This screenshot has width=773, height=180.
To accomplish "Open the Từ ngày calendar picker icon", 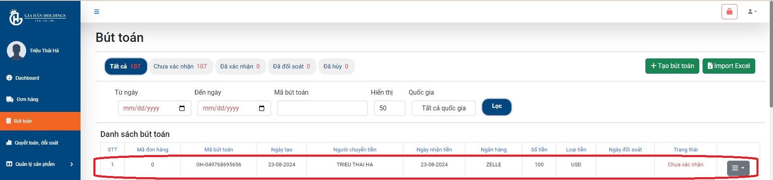I will click(182, 108).
